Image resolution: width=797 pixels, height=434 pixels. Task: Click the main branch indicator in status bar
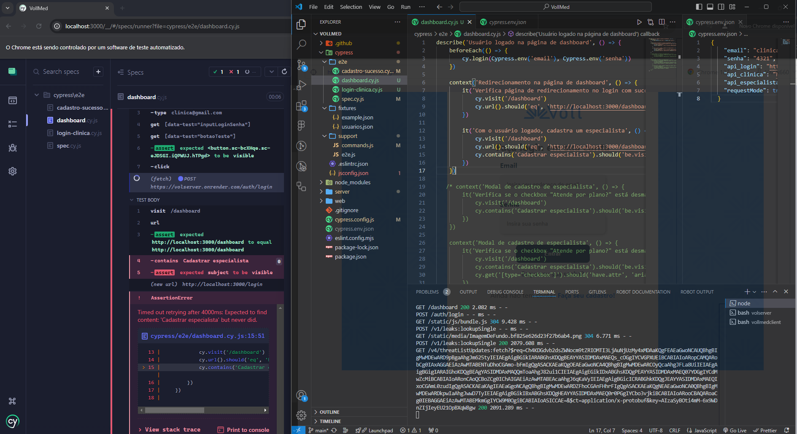[x=318, y=430]
